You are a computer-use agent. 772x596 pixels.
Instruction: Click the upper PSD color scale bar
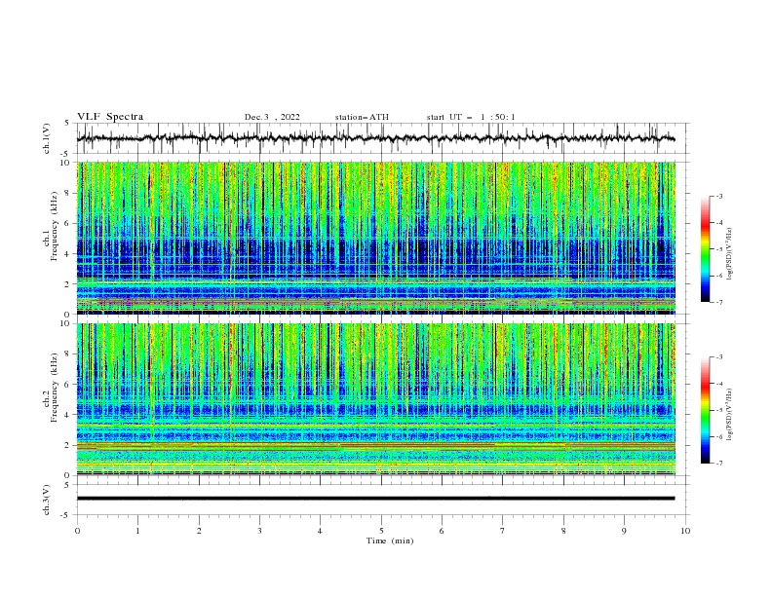click(705, 249)
